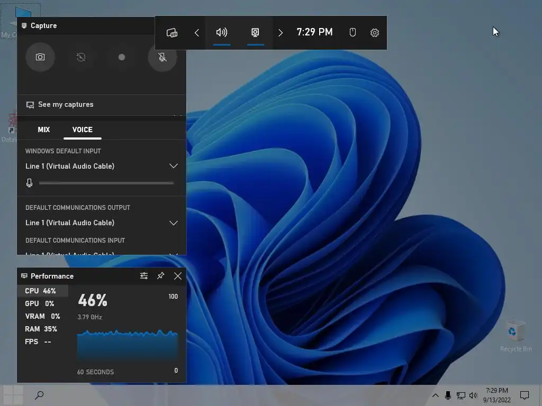Open network tray icon

(461, 395)
